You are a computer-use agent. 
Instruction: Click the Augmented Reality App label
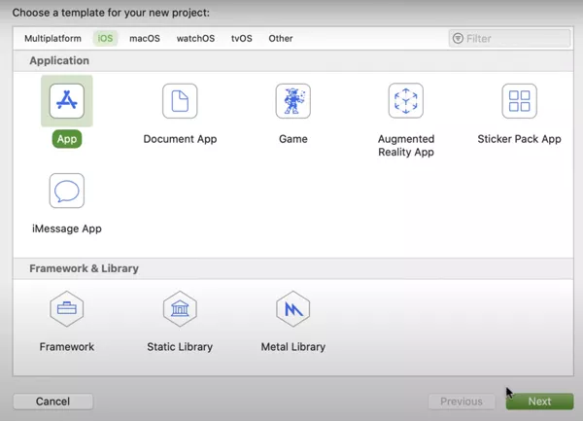tap(406, 146)
